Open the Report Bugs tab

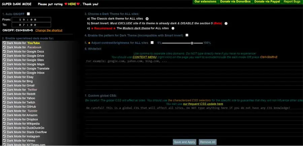[292, 2]
